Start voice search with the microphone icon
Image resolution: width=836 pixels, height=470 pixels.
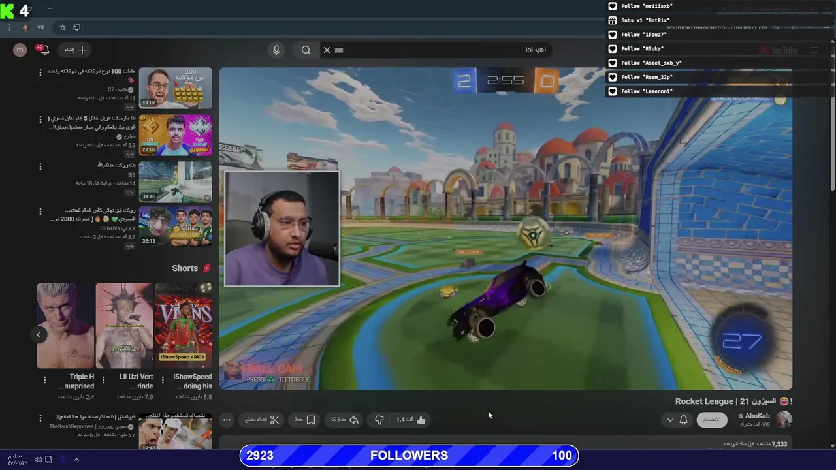[x=276, y=50]
